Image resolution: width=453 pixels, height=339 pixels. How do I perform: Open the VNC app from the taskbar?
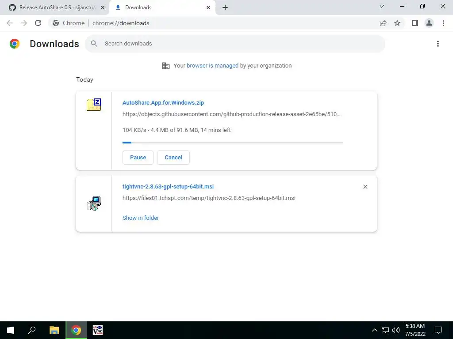(98, 330)
